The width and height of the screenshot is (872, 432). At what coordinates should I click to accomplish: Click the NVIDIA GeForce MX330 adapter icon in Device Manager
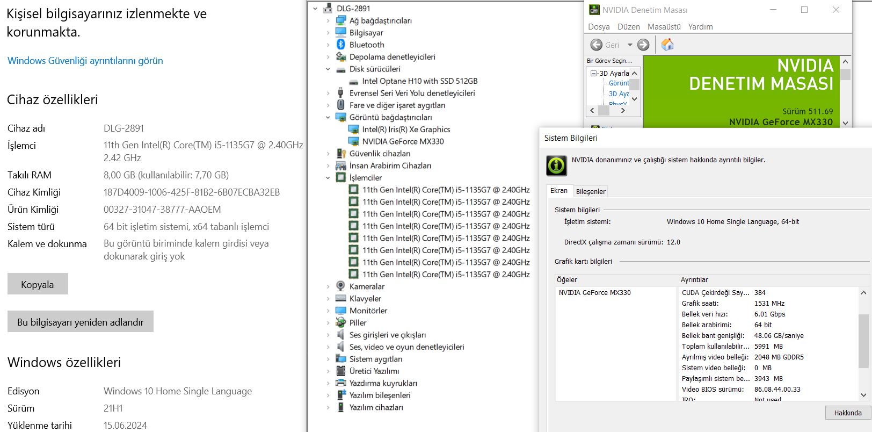click(x=353, y=141)
